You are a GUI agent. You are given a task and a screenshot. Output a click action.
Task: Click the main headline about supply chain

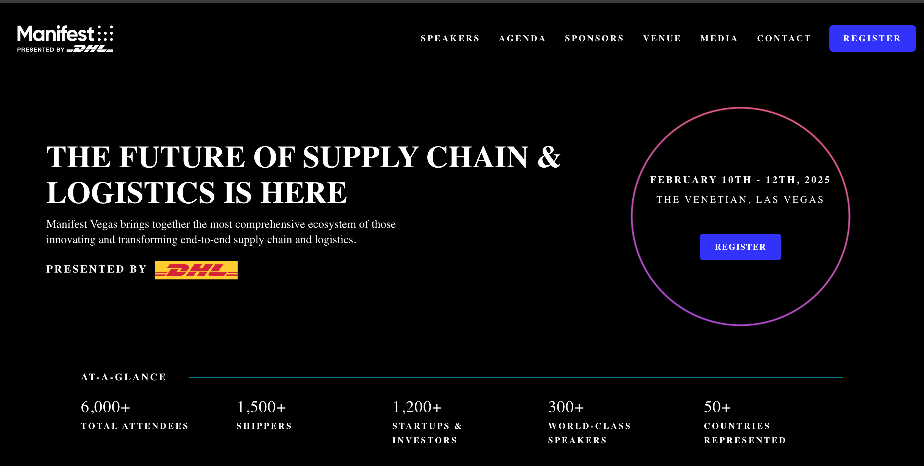[305, 174]
